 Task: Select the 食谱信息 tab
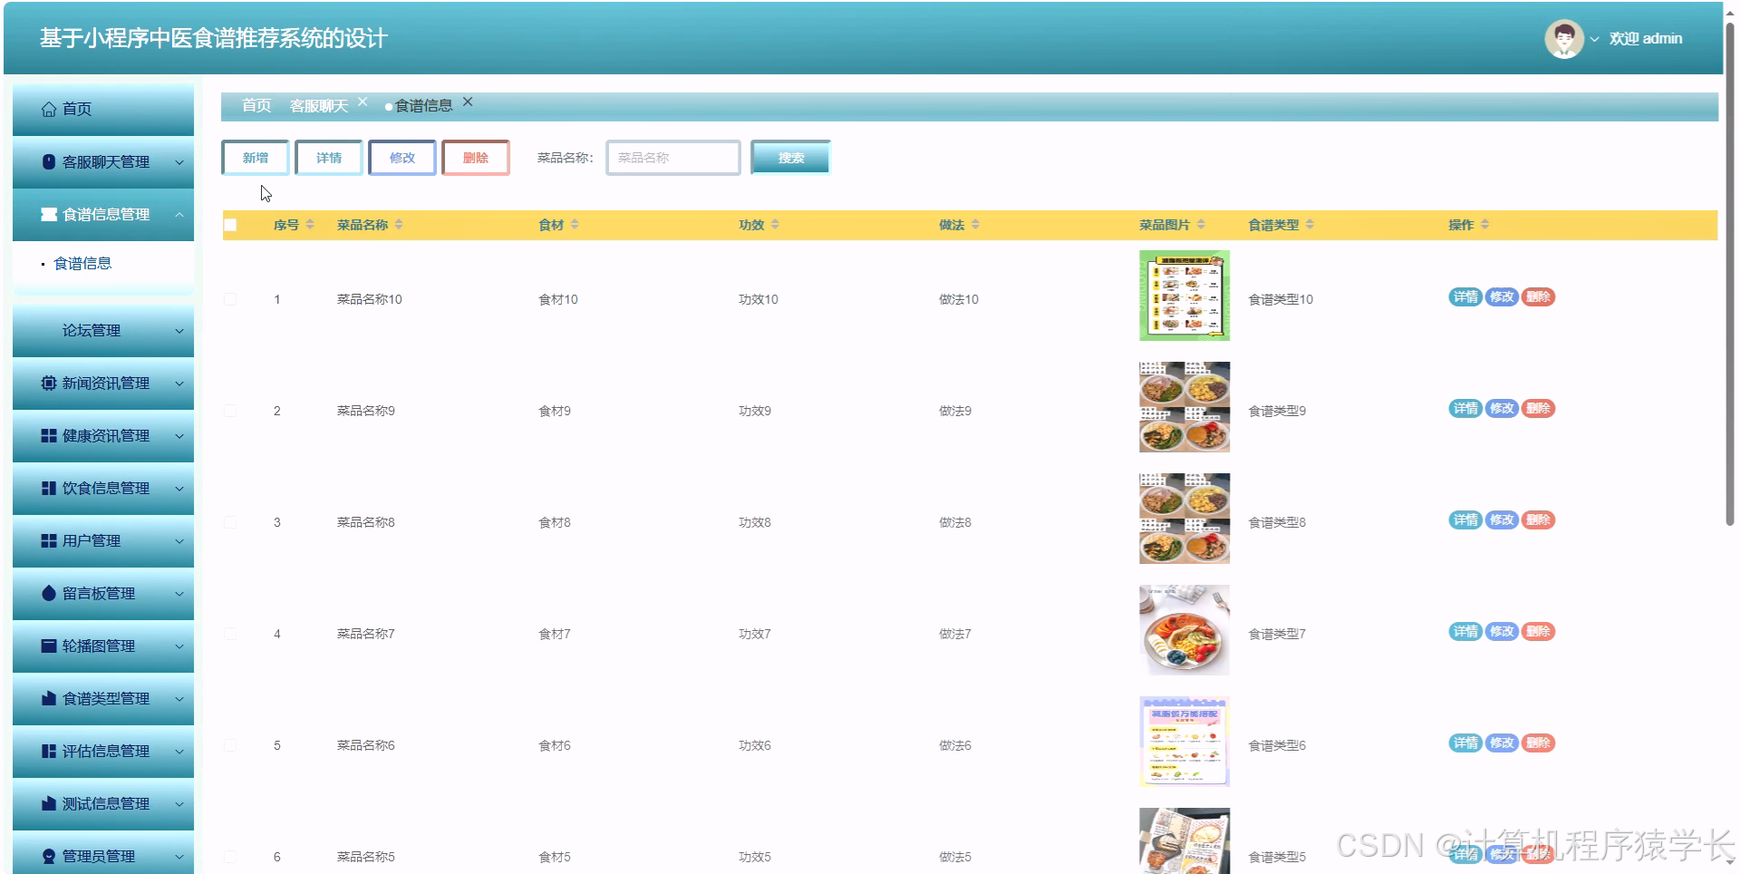point(423,106)
